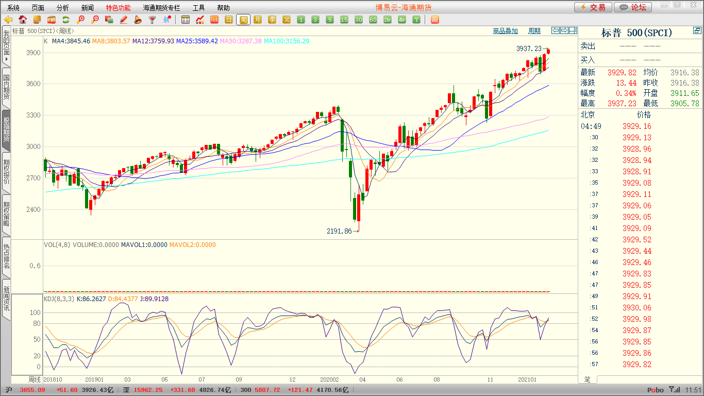
Task: Open 期权报价 sidebar tab
Action: click(6, 172)
